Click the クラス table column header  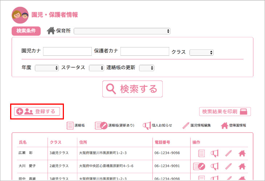click(x=56, y=142)
